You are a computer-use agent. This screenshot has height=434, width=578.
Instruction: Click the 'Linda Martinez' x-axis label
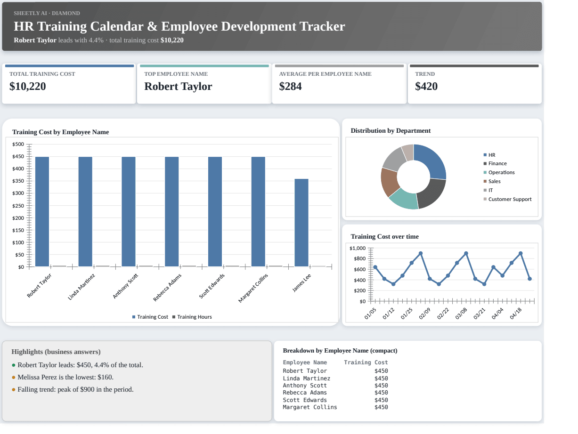[x=81, y=286]
